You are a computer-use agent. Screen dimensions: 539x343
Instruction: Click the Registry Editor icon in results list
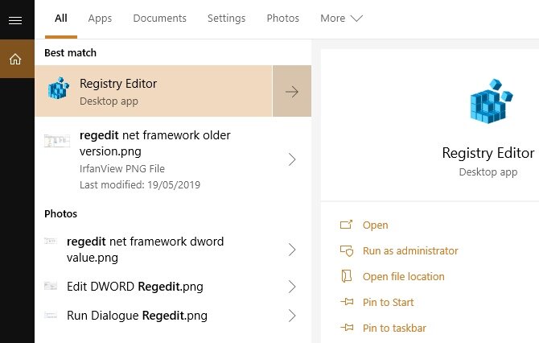pyautogui.click(x=58, y=89)
